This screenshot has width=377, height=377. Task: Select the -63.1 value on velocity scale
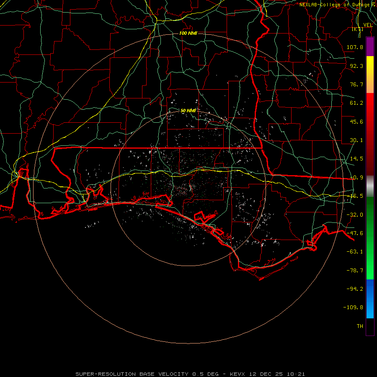[355, 252]
